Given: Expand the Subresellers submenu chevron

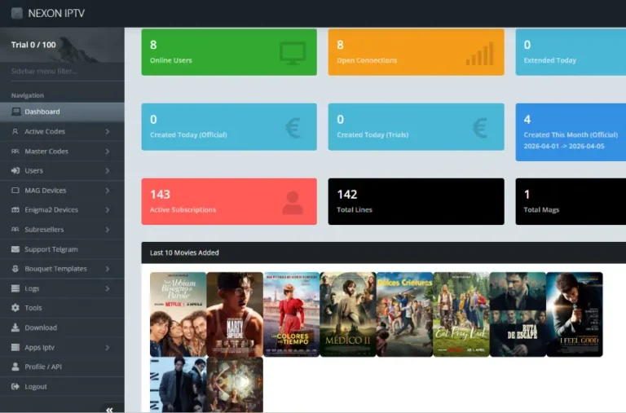Looking at the screenshot, I should click(x=108, y=230).
